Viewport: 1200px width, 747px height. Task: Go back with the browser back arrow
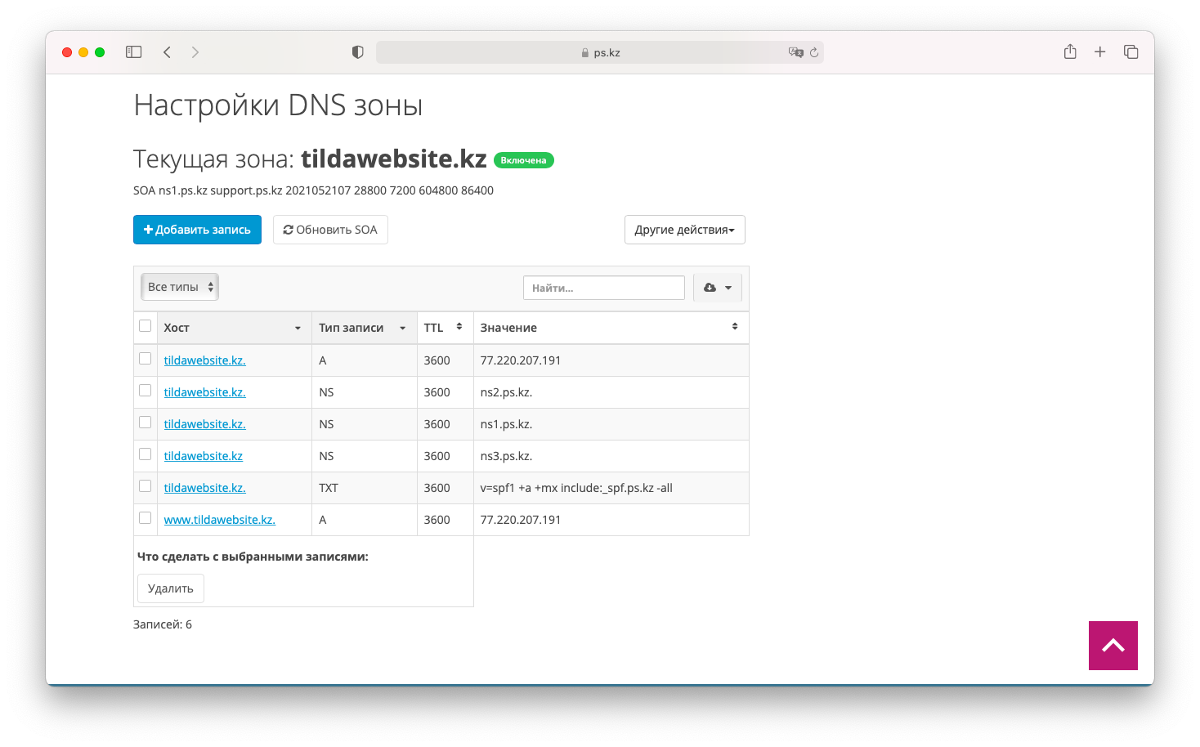[167, 52]
